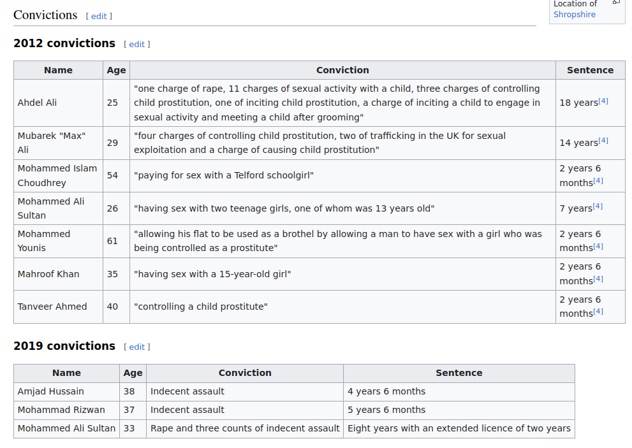Select Mohammed Ali Sultan in the 2019 table

coord(66,429)
